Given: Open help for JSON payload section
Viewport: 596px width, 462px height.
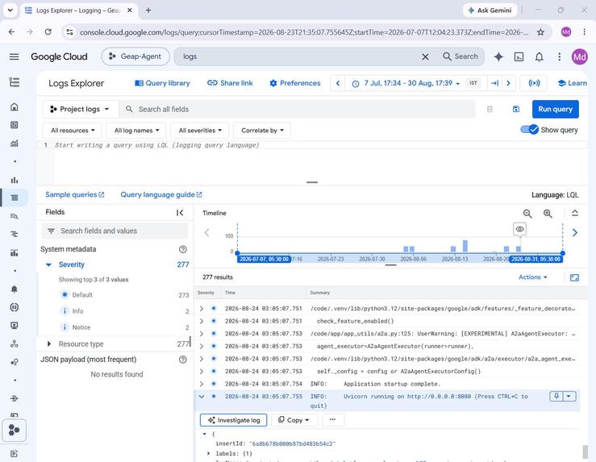Looking at the screenshot, I should coord(183,360).
